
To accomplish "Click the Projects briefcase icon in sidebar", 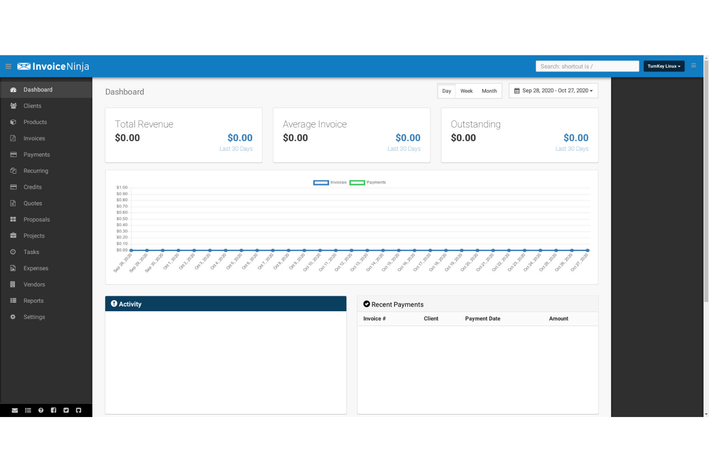I will 13,236.
